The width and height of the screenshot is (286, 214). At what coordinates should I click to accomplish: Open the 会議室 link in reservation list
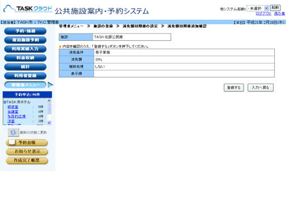pyautogui.click(x=13, y=111)
